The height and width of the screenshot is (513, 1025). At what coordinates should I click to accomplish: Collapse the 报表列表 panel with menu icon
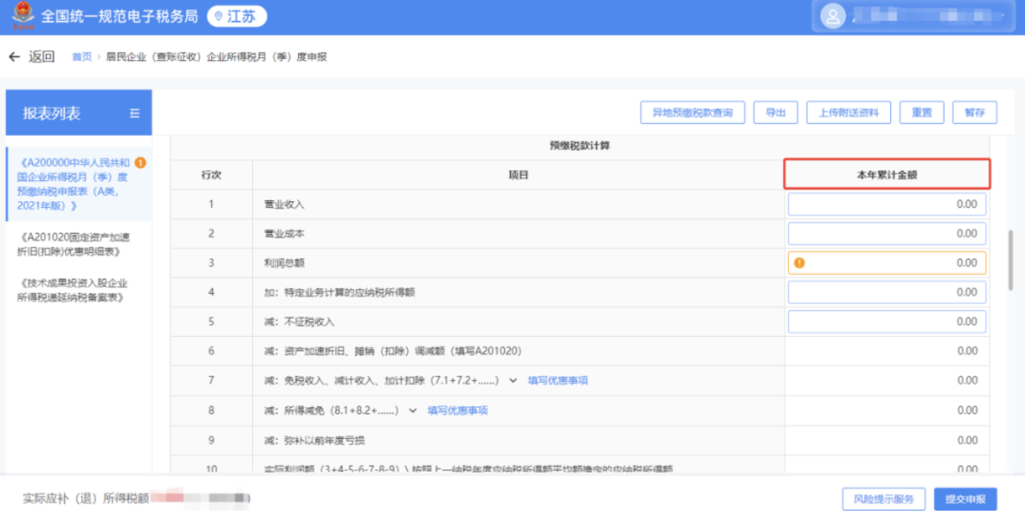point(135,114)
